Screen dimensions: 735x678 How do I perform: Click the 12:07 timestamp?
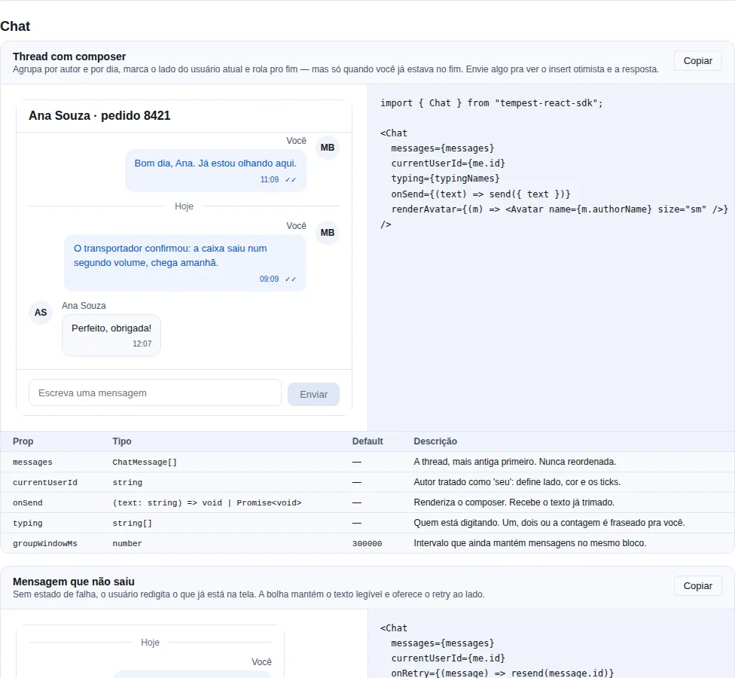[142, 344]
